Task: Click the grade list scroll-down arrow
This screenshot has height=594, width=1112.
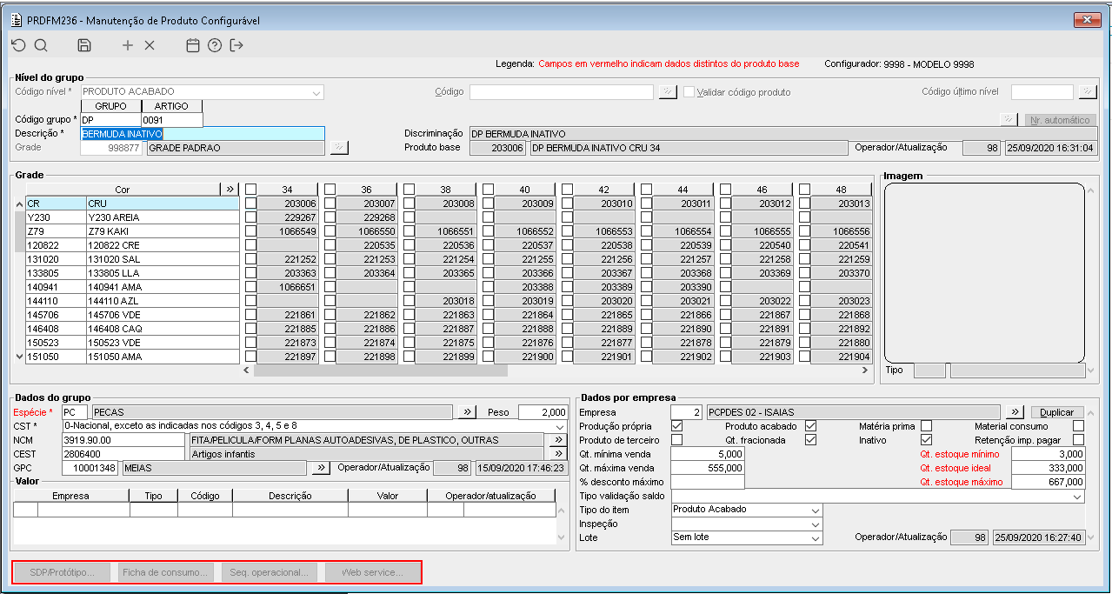Action: click(x=19, y=357)
